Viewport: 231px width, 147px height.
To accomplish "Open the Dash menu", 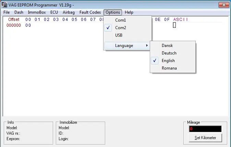I will [19, 12].
